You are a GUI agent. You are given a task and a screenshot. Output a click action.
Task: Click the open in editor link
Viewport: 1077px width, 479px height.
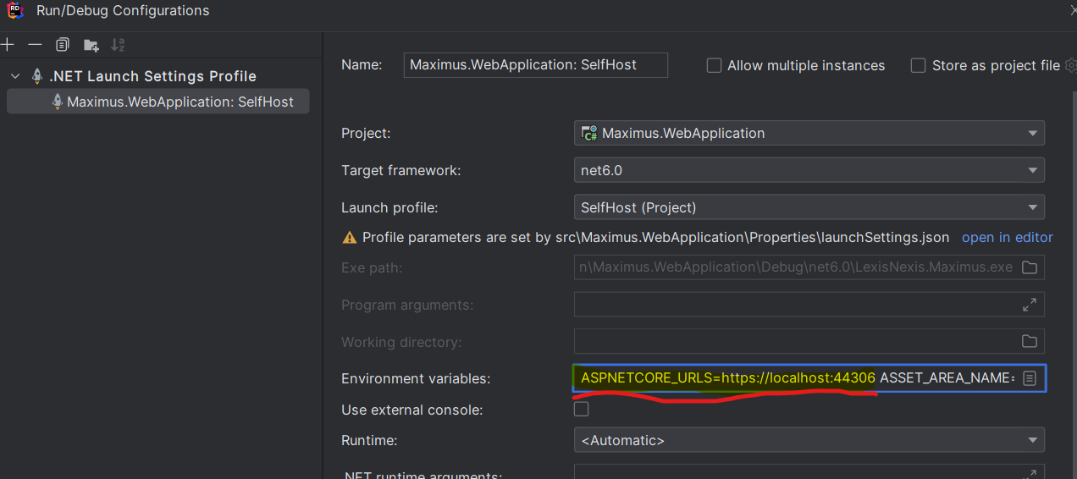click(x=1007, y=237)
